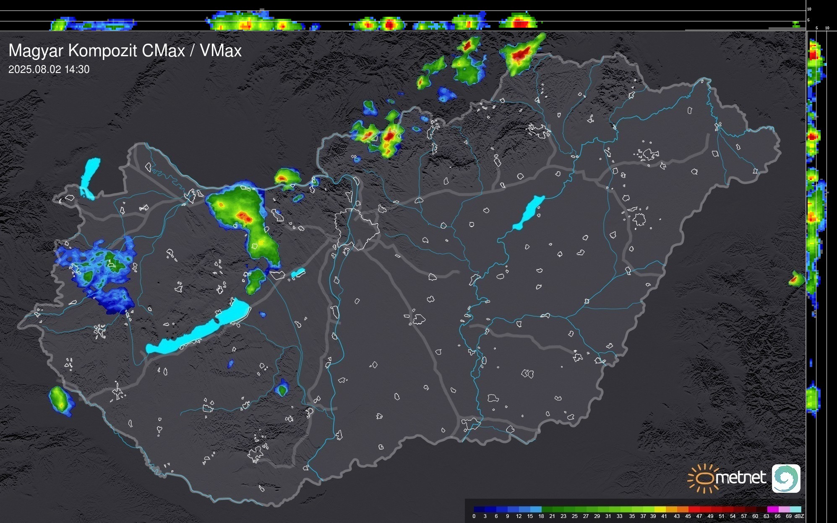Click the teal swirl logo badge
The width and height of the screenshot is (837, 523).
pos(786,478)
